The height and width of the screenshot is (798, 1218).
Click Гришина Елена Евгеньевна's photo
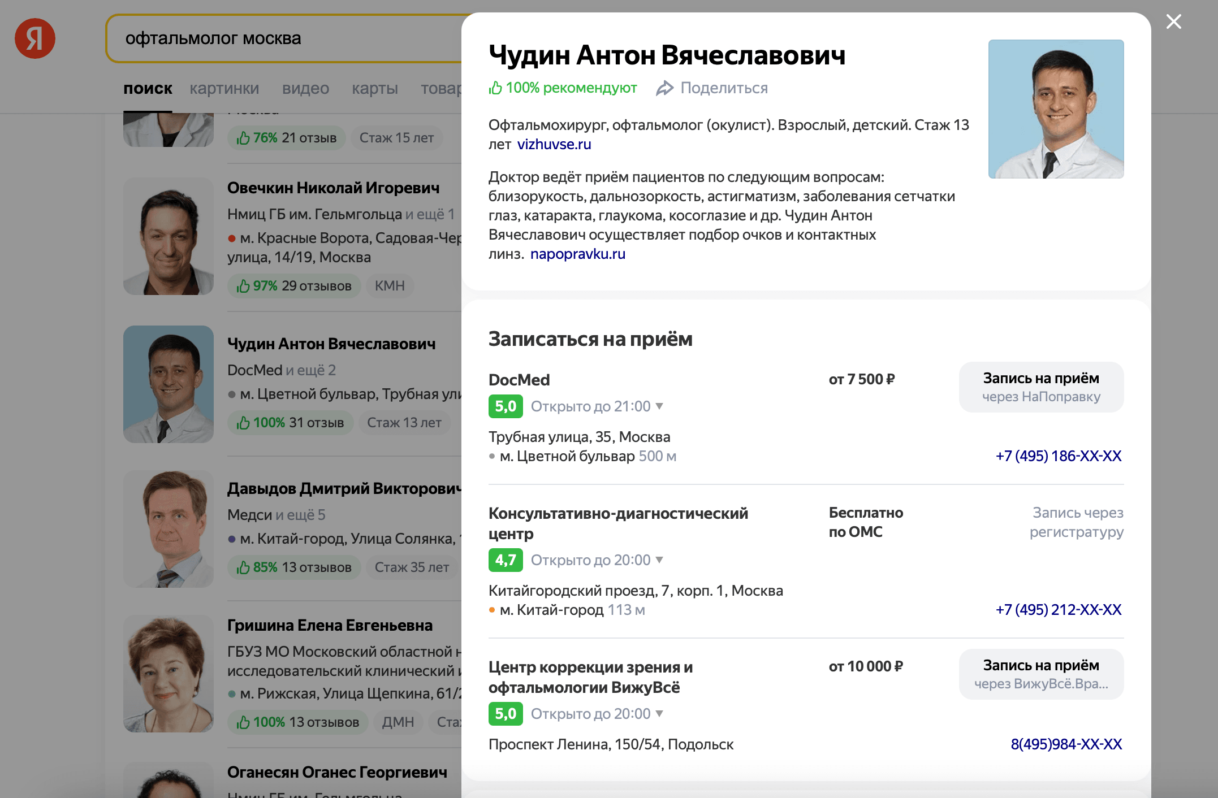pos(169,674)
